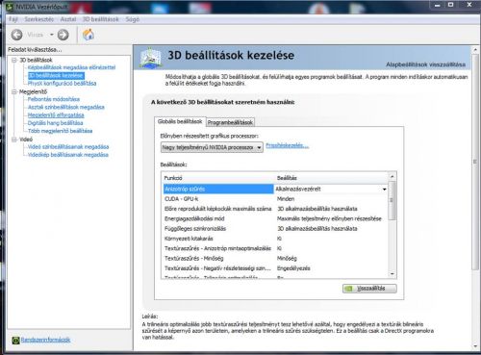This screenshot has width=481, height=355.
Task: Click the NVIDIA icon in the title bar
Action: 10,6
